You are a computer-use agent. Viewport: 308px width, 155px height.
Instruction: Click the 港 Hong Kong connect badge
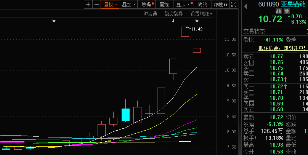286,11
